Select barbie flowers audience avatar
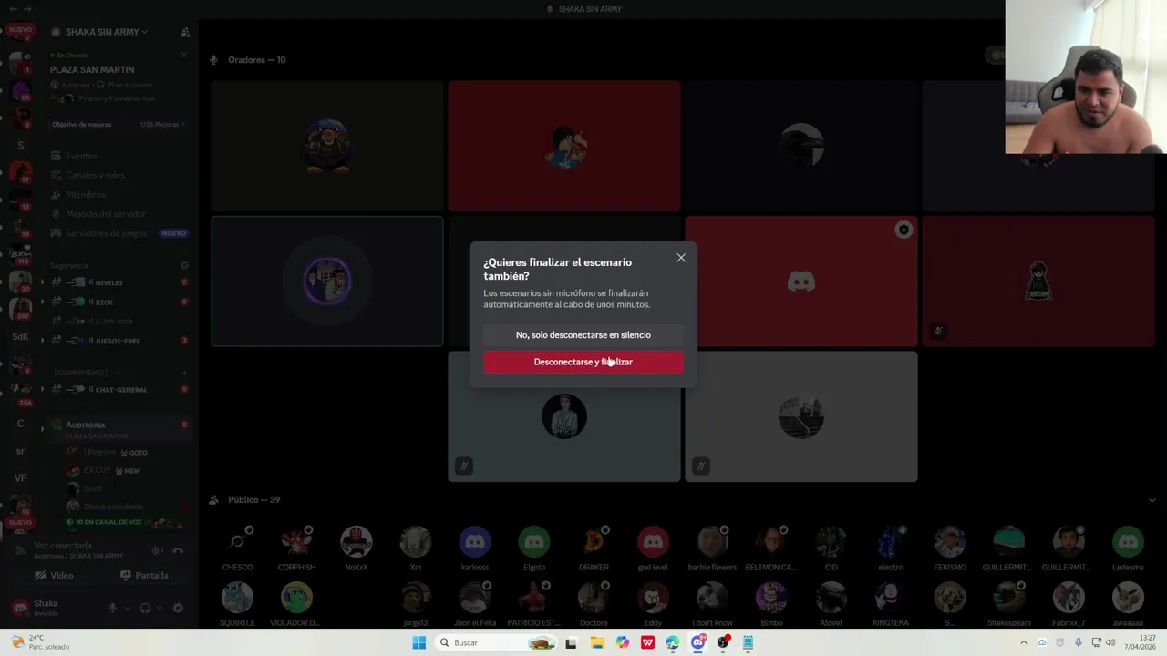The image size is (1167, 656). pos(712,542)
